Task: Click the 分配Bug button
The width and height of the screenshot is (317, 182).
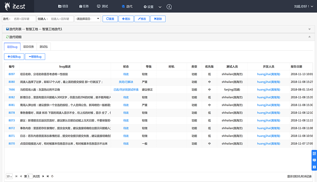Action: [x=14, y=57]
